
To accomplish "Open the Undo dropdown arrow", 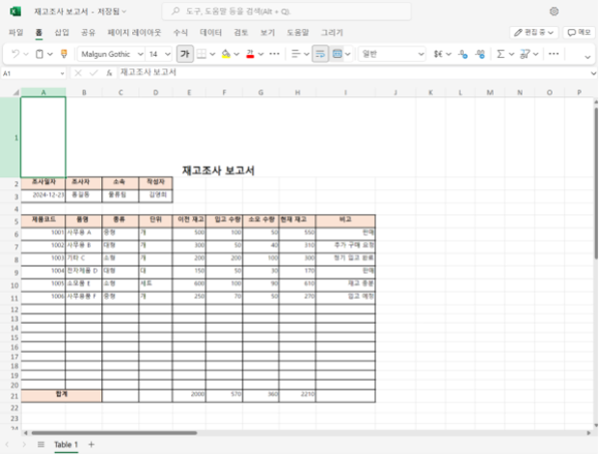I will point(26,54).
